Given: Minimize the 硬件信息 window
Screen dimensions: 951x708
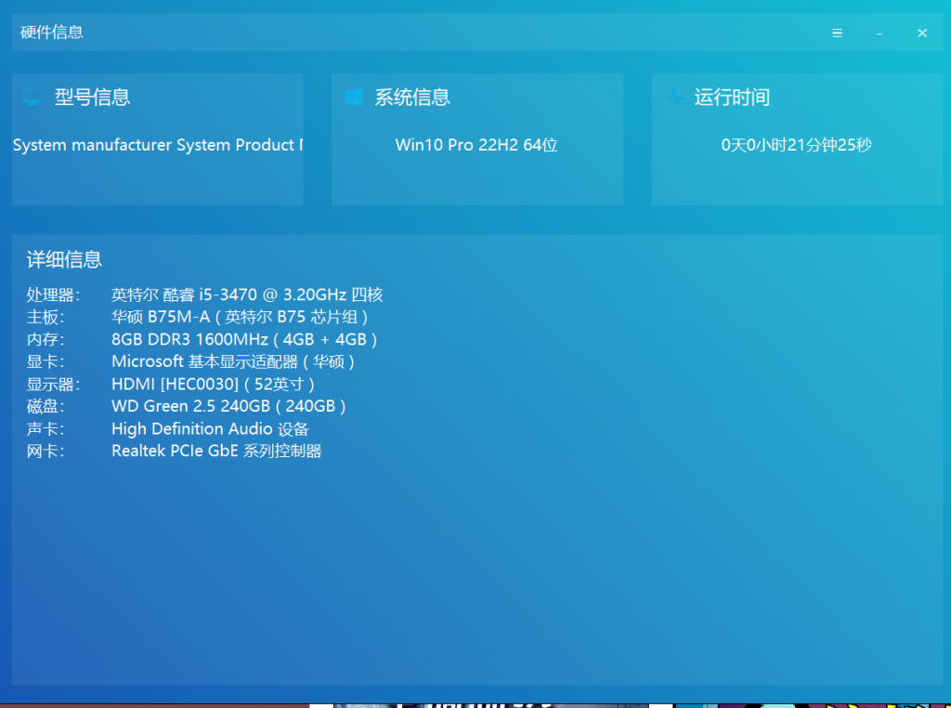Looking at the screenshot, I should (879, 33).
